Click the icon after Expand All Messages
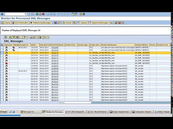Viewport: 173px width, 129px height. tap(111, 23)
